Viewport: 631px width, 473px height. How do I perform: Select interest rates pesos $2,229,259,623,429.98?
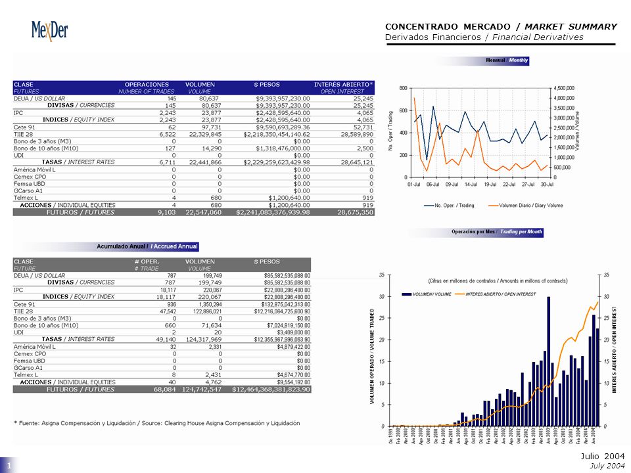tap(277, 162)
